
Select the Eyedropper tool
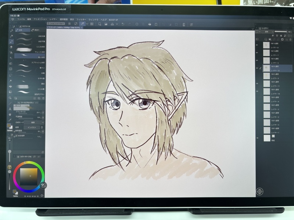click(10, 120)
